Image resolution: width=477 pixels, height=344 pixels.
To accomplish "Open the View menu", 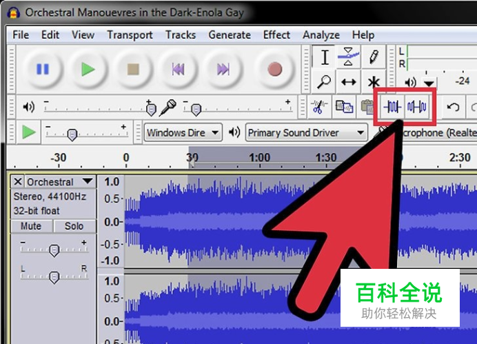I will 83,35.
